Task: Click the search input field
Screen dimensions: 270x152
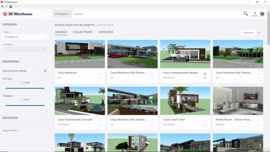Action: [157, 14]
